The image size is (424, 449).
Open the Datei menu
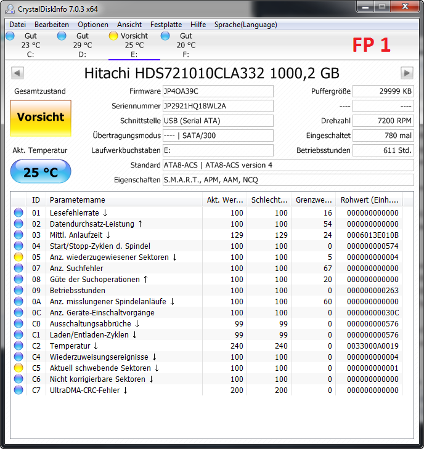tap(17, 25)
